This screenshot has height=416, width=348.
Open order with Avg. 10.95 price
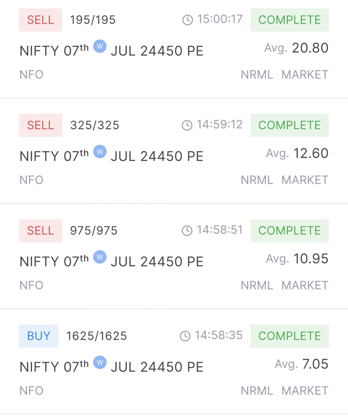[174, 256]
